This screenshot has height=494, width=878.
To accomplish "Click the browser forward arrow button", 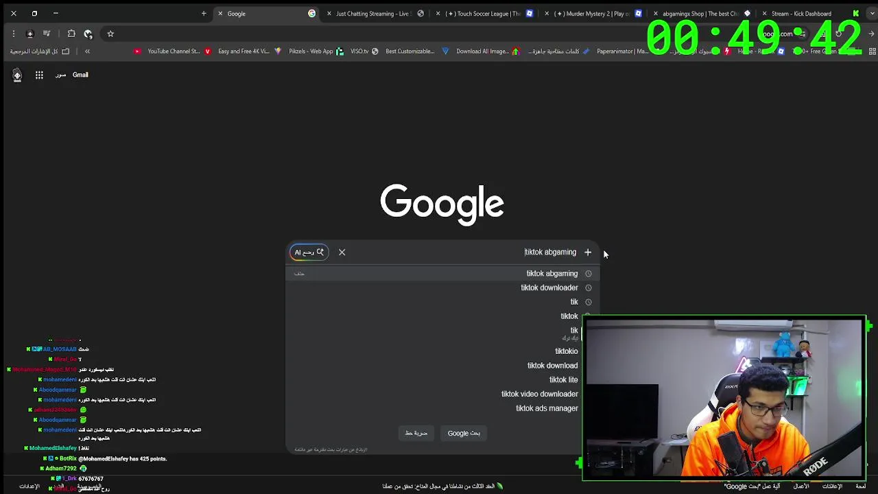I will [x=872, y=34].
